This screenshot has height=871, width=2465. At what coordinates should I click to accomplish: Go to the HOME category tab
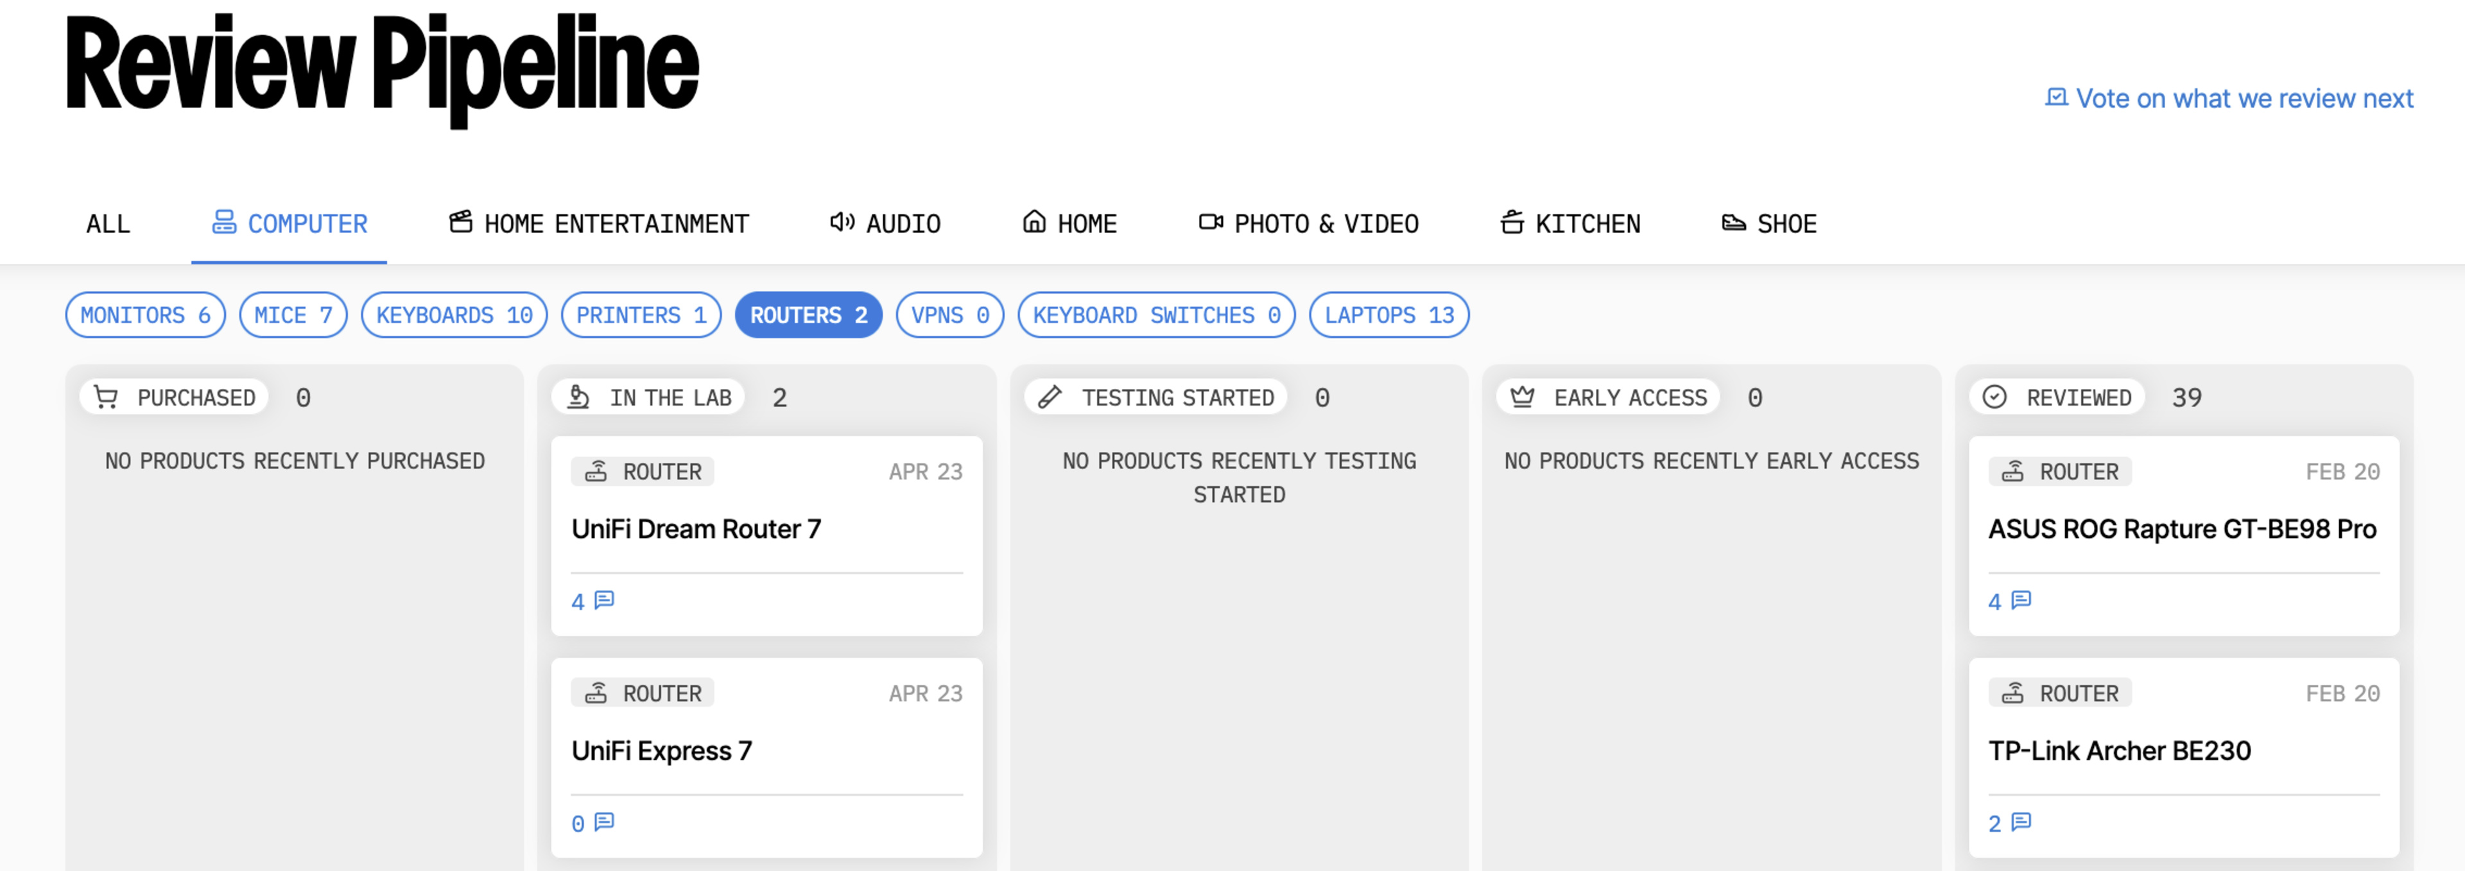1069,224
